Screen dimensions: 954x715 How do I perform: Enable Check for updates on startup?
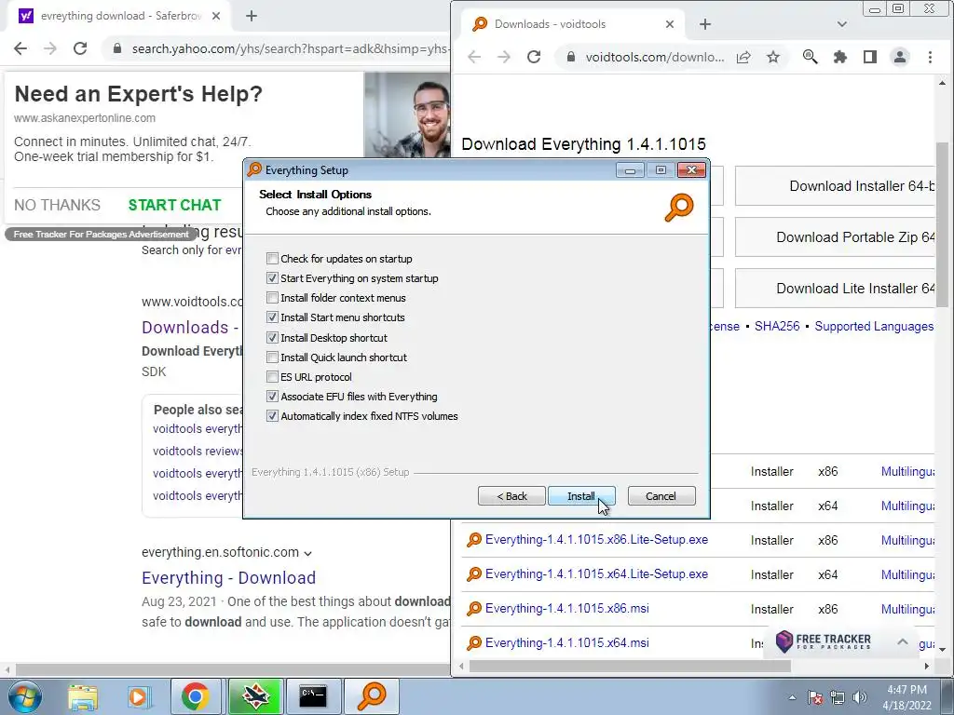[x=273, y=259]
